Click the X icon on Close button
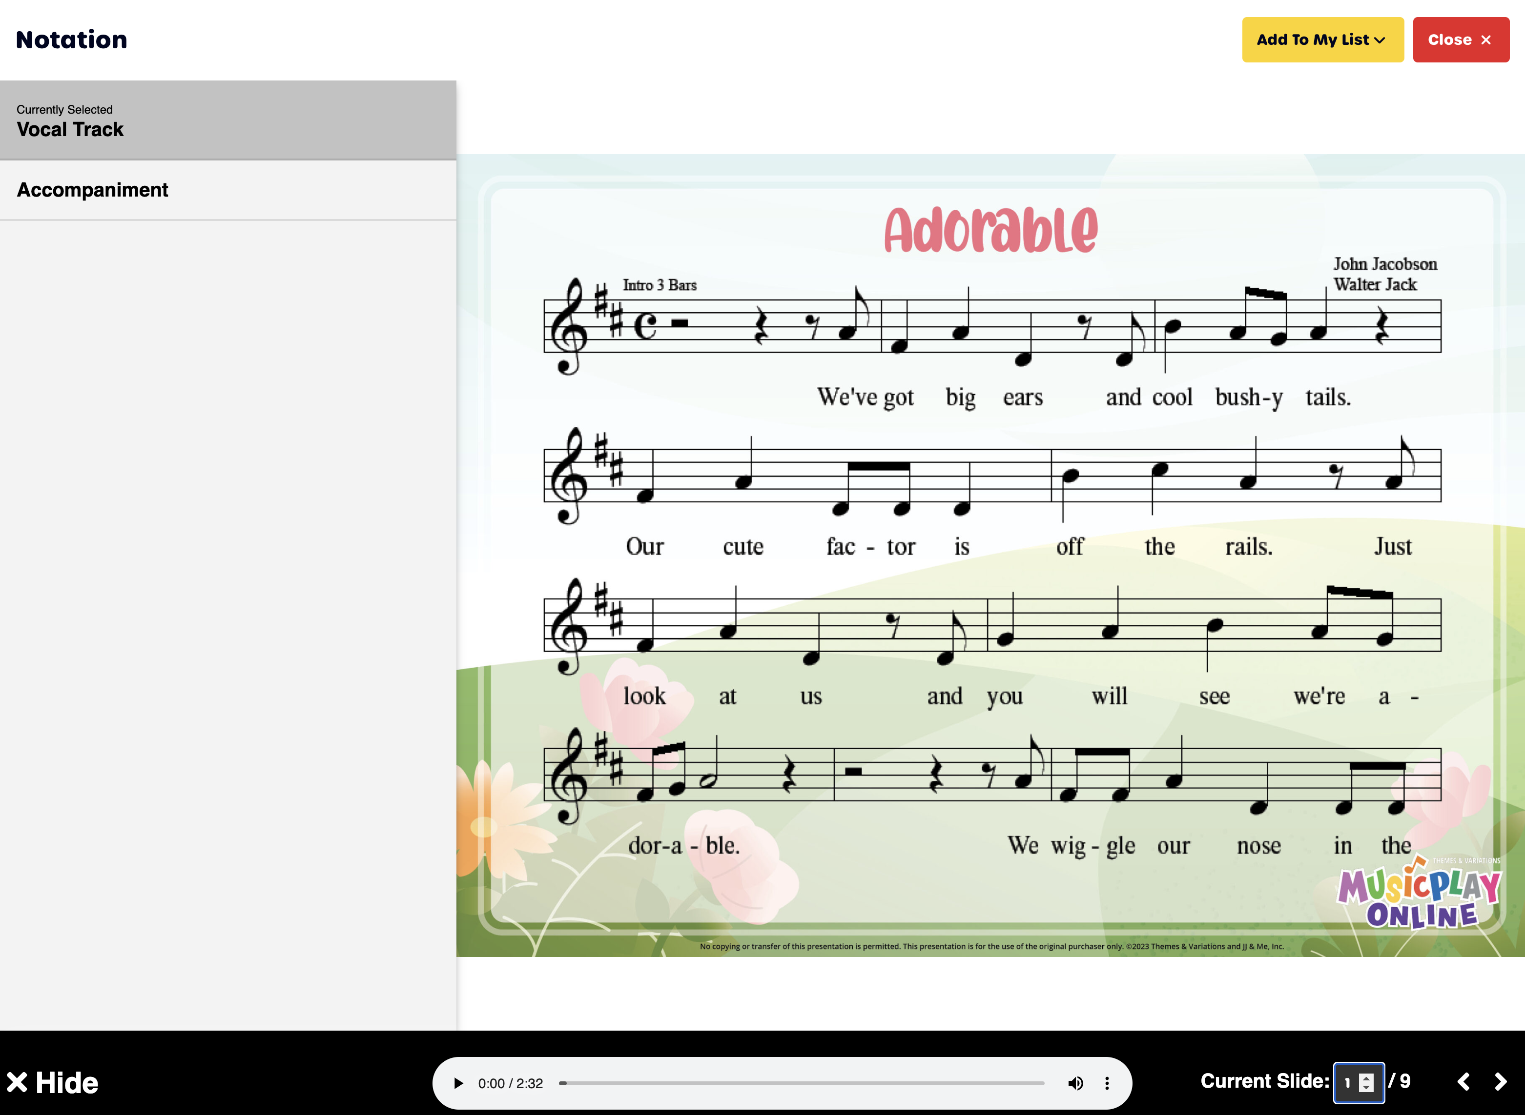 1486,40
